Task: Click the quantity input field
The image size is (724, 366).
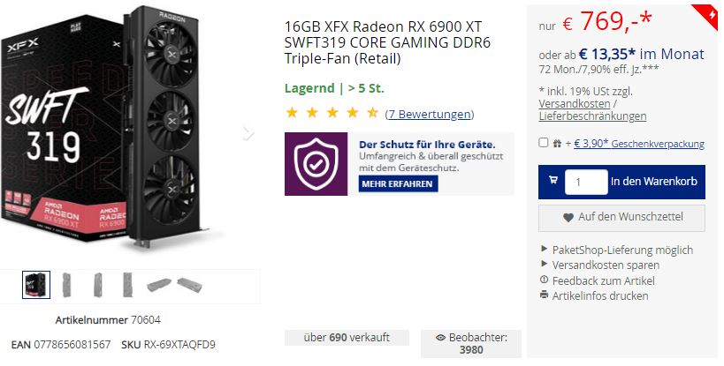Action: pos(586,182)
